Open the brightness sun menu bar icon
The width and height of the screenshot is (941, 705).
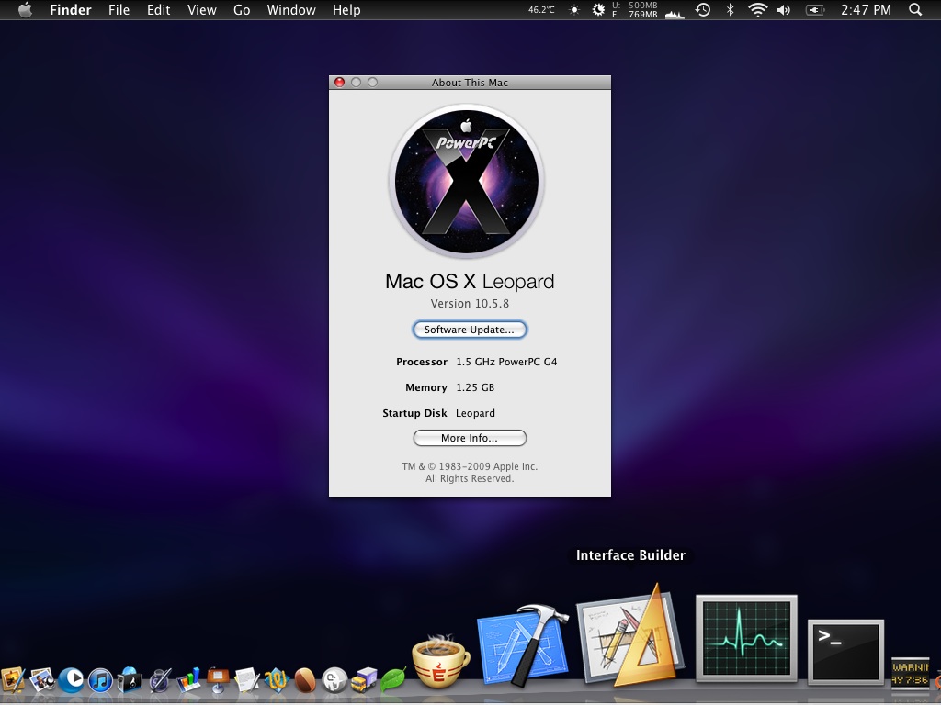tap(574, 9)
